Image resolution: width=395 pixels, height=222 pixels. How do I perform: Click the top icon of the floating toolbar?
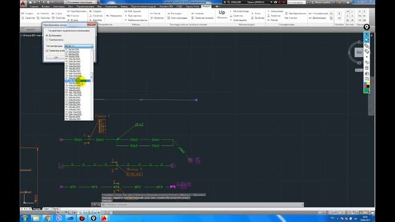click(x=367, y=35)
